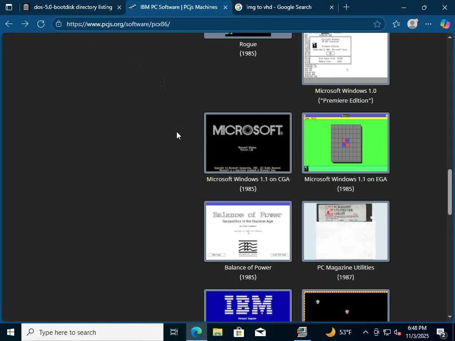Switch to img to vhd Google Search tab

pyautogui.click(x=279, y=7)
